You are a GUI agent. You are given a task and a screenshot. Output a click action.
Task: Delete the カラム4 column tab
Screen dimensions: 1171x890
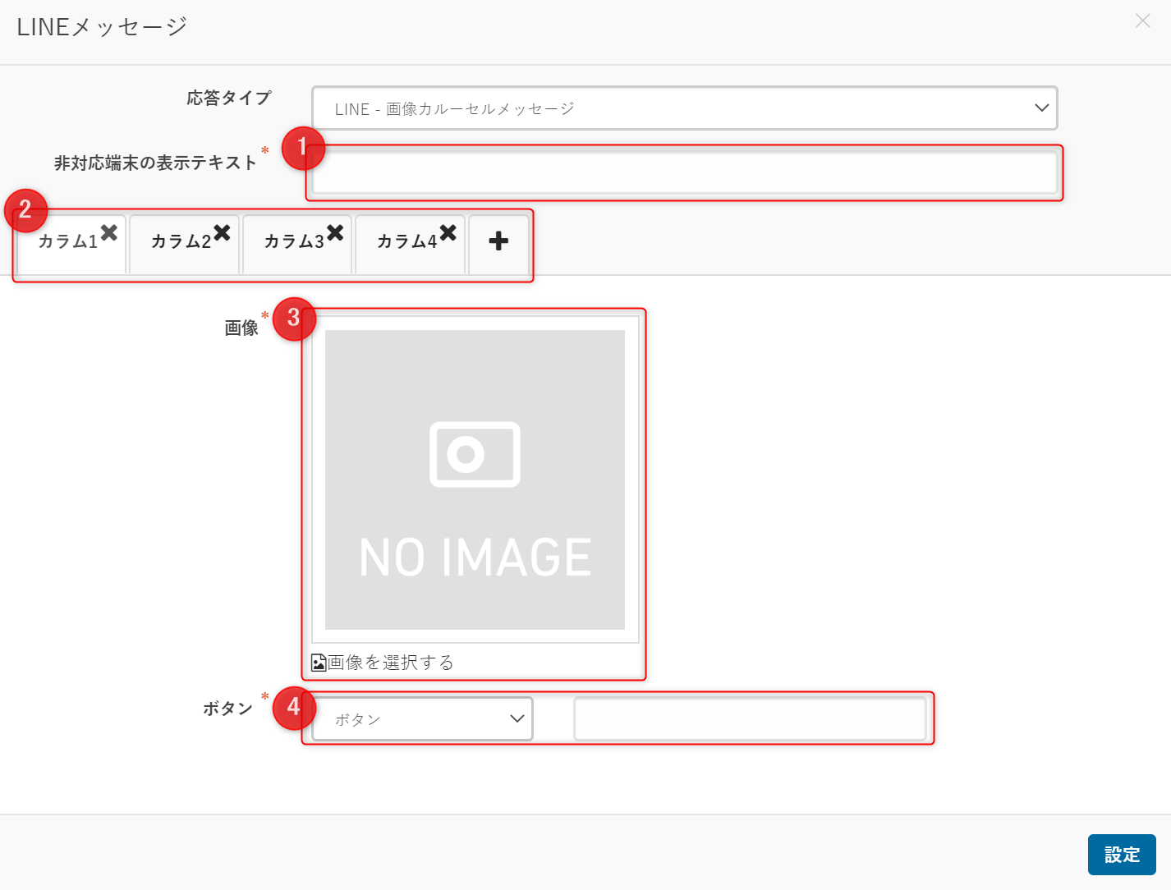click(x=448, y=233)
